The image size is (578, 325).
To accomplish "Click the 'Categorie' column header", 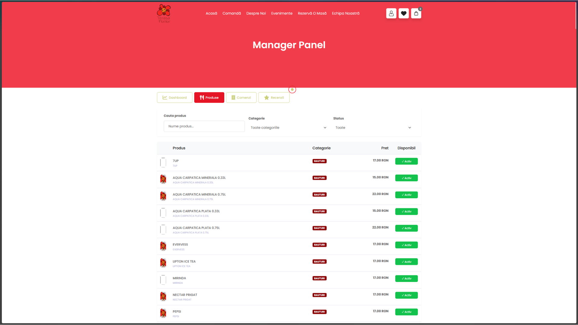I will [321, 148].
